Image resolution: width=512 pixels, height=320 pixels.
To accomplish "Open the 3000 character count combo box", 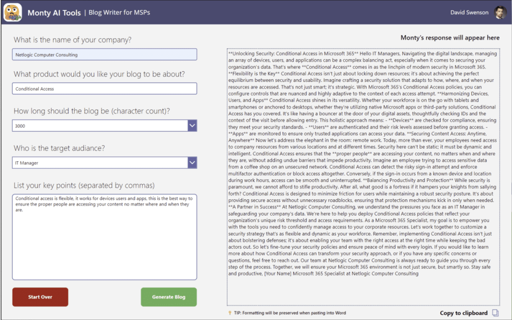I will tap(100, 126).
